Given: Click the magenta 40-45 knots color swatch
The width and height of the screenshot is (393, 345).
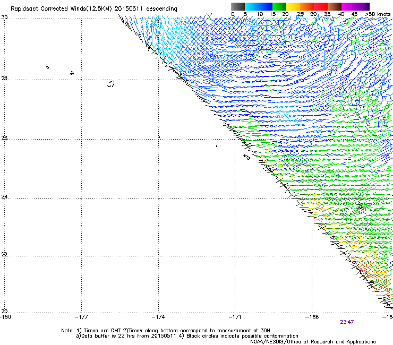Looking at the screenshot, I should click(x=348, y=6).
